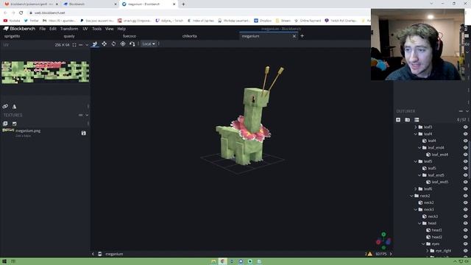The image size is (471, 265).
Task: Expand the eye_right group
Action: (428, 250)
